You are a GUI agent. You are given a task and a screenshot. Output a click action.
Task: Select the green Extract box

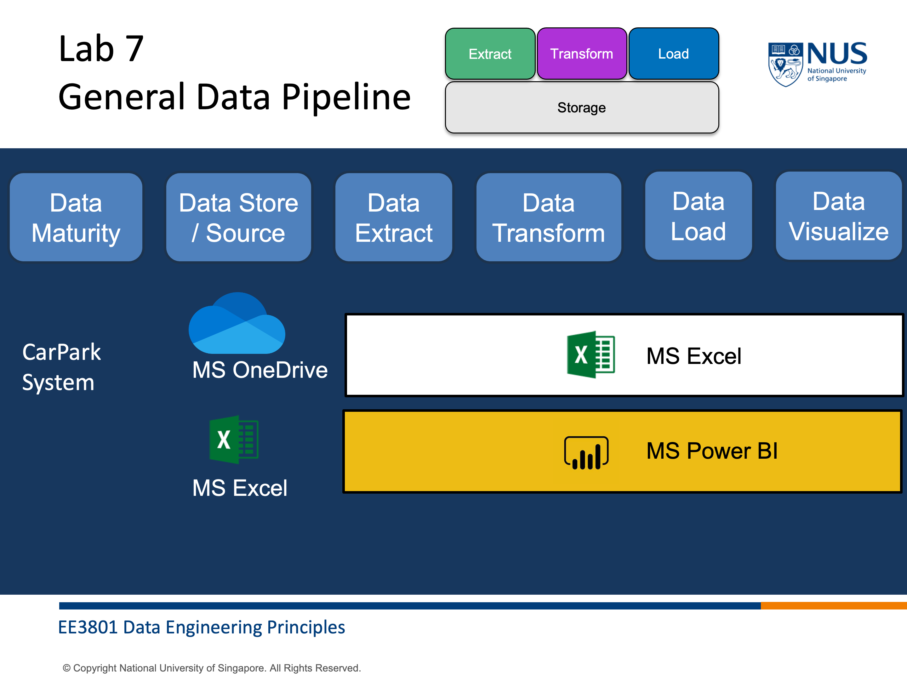[x=490, y=54]
